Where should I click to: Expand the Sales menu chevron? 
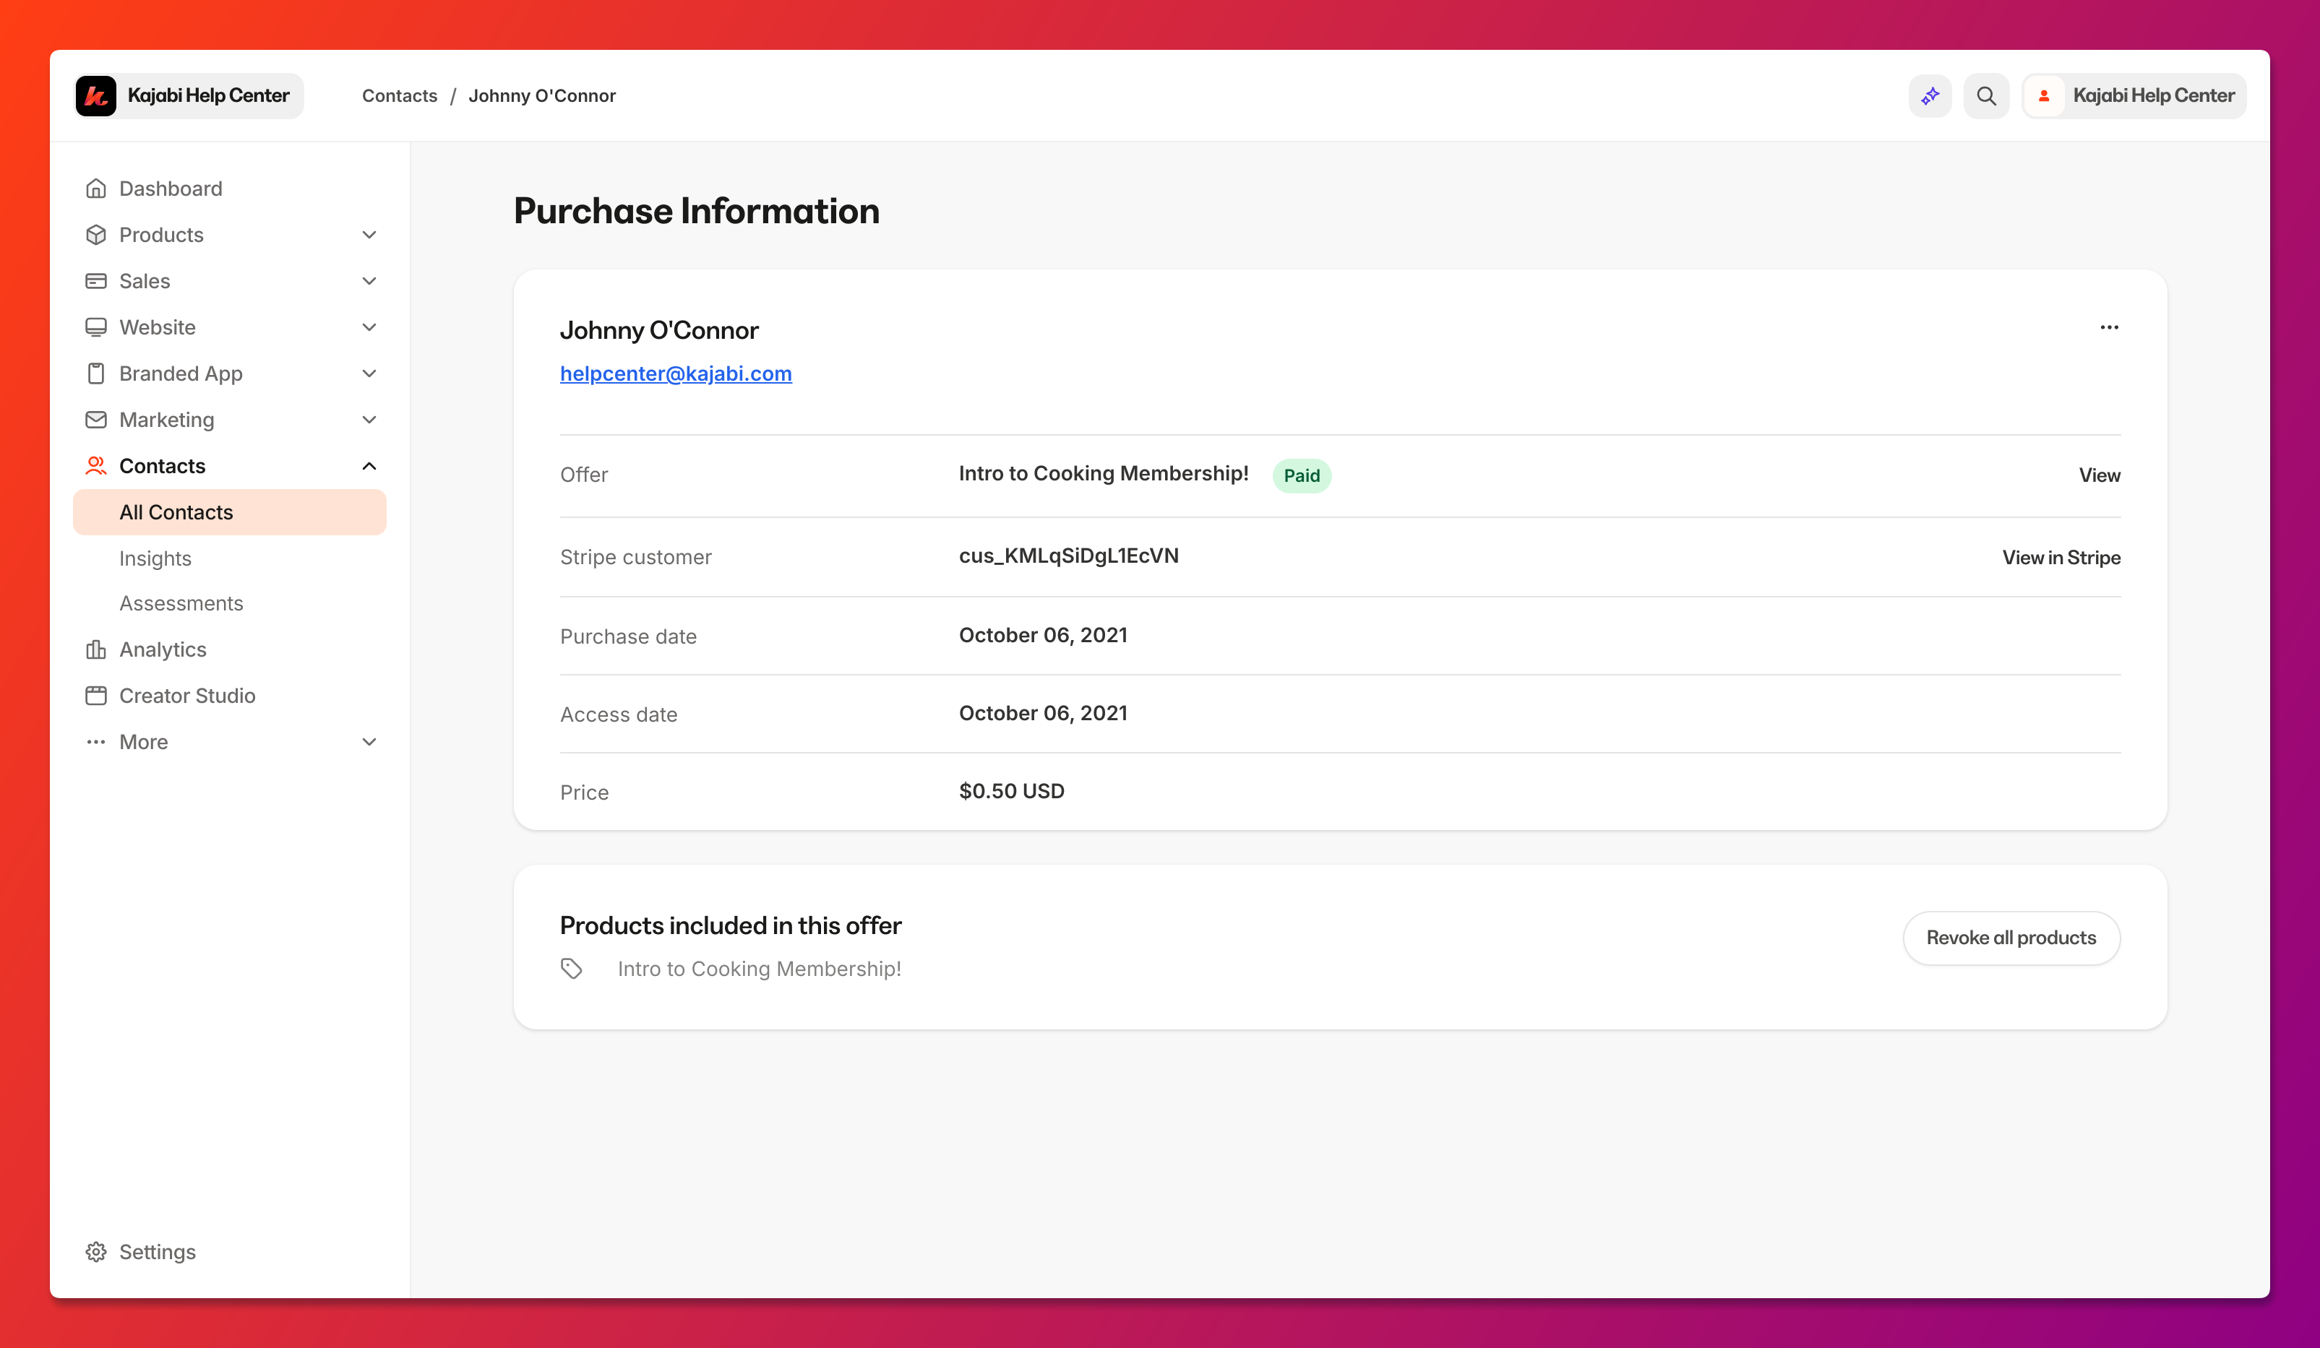point(369,280)
